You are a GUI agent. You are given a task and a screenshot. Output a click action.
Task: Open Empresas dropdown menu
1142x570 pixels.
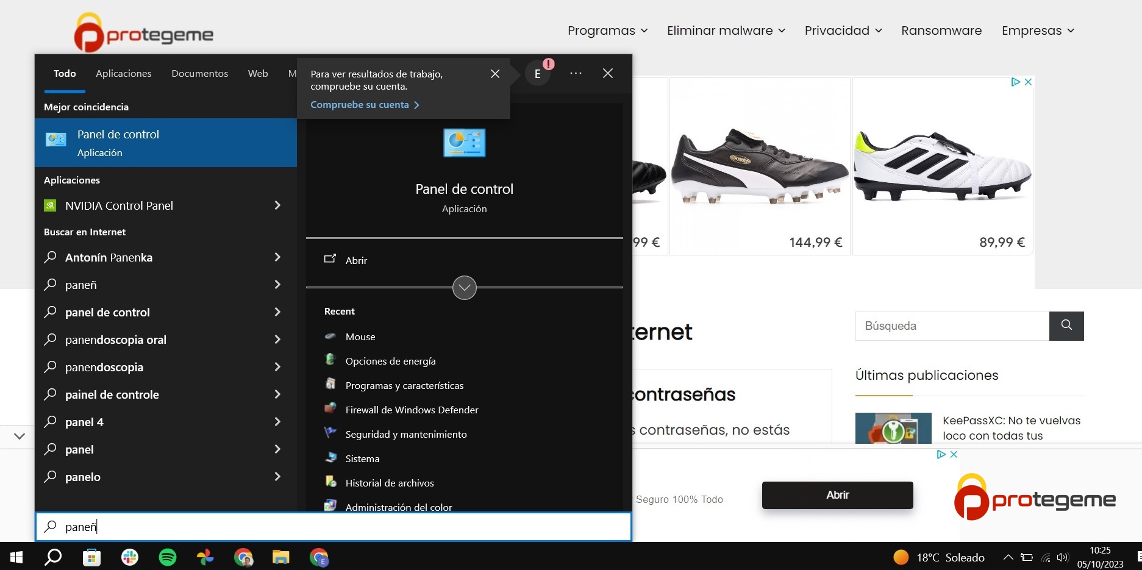(x=1038, y=30)
